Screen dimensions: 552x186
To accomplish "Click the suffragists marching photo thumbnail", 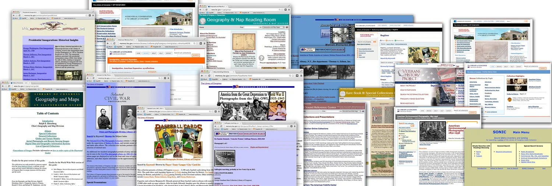I will tap(224, 158).
